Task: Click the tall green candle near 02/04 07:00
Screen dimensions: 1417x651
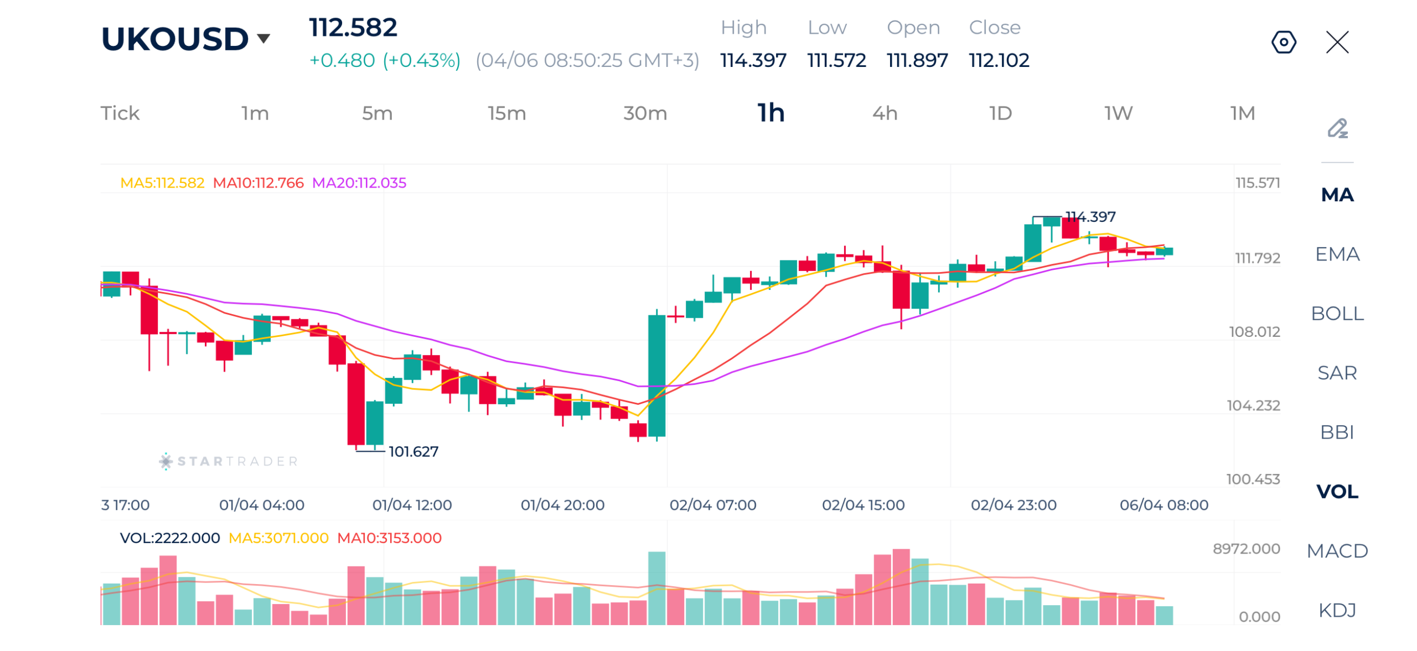Action: pos(656,376)
